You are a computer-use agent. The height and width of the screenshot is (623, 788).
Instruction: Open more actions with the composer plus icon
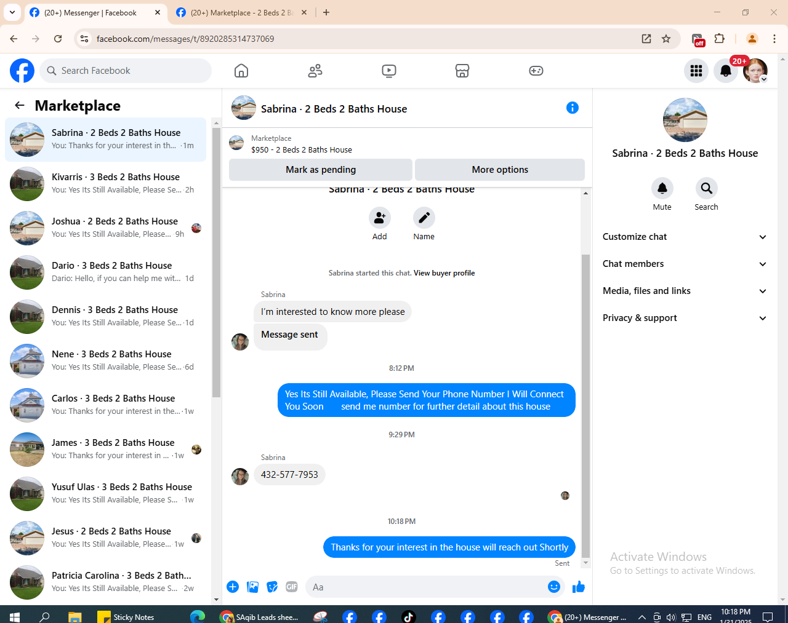click(x=233, y=587)
